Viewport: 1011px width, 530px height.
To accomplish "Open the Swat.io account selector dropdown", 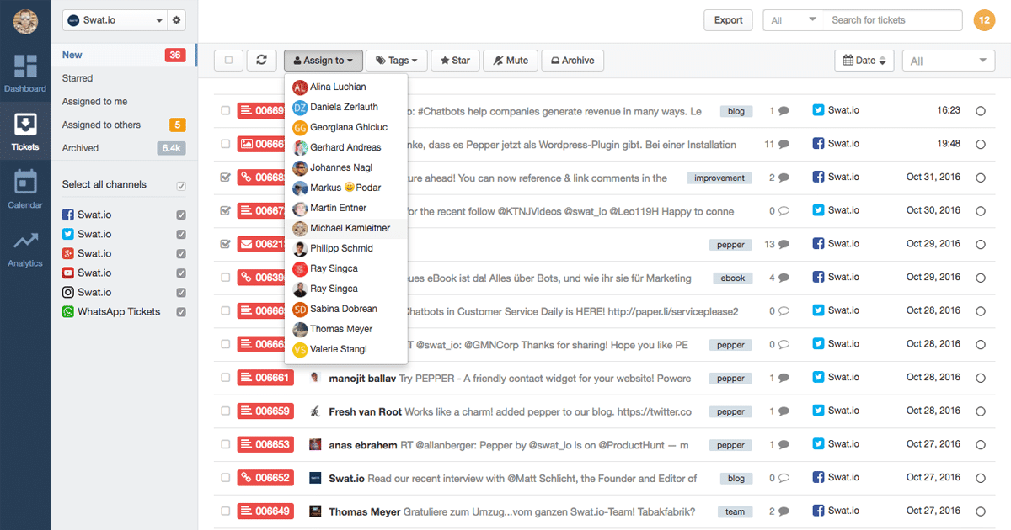I will tap(115, 20).
